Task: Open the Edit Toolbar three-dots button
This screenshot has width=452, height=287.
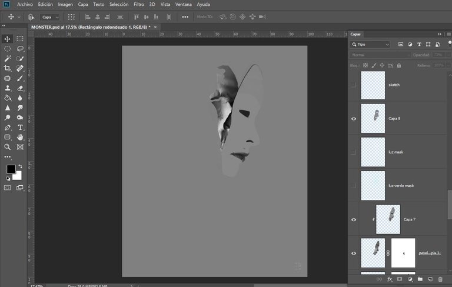Action: tap(8, 157)
